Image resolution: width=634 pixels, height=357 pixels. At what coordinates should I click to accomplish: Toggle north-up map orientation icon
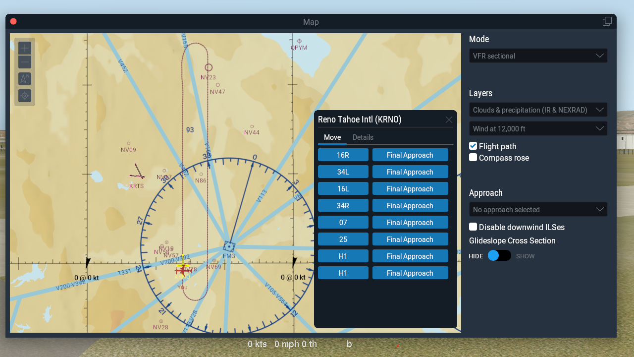[25, 79]
